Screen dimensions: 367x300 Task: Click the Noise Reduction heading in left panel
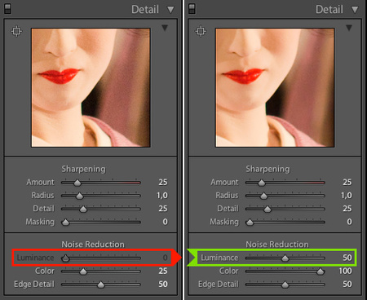[x=93, y=245]
